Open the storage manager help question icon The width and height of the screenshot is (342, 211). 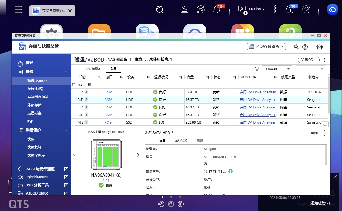305,47
